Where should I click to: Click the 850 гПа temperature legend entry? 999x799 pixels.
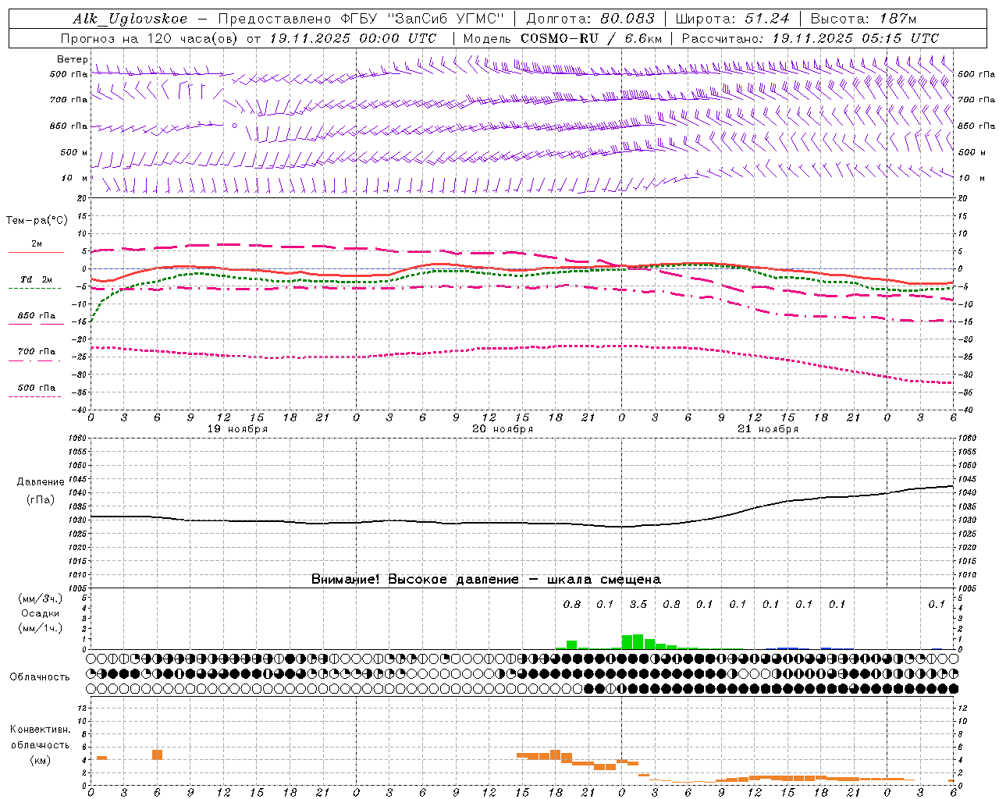pyautogui.click(x=36, y=319)
